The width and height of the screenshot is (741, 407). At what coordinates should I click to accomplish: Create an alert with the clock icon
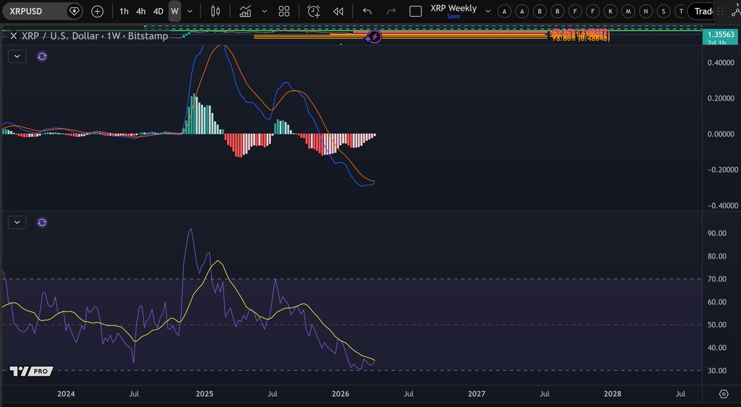(313, 11)
